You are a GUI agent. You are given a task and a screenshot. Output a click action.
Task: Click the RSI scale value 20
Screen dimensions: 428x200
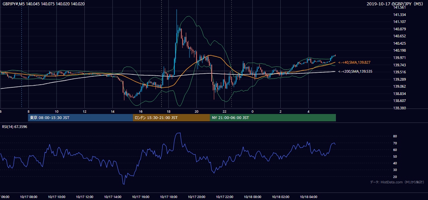[395, 177]
